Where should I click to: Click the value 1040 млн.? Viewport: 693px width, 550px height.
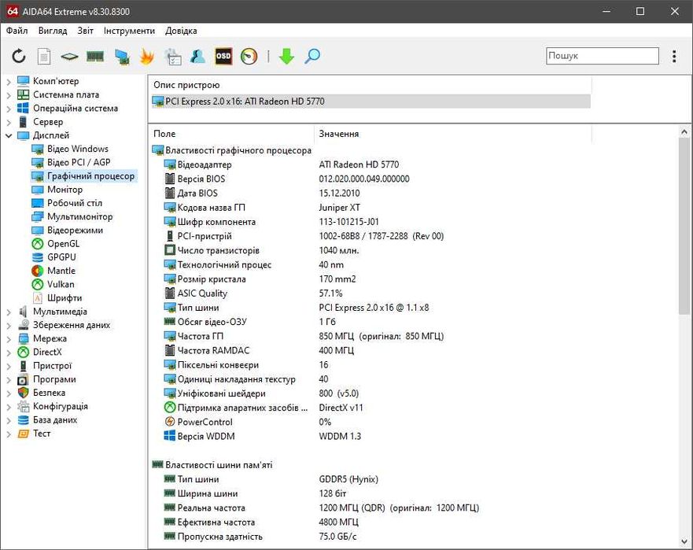[x=339, y=250]
